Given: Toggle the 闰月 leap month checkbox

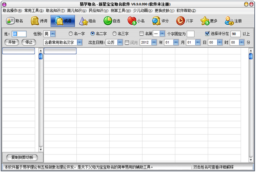Looking at the screenshot, I should (127, 43).
